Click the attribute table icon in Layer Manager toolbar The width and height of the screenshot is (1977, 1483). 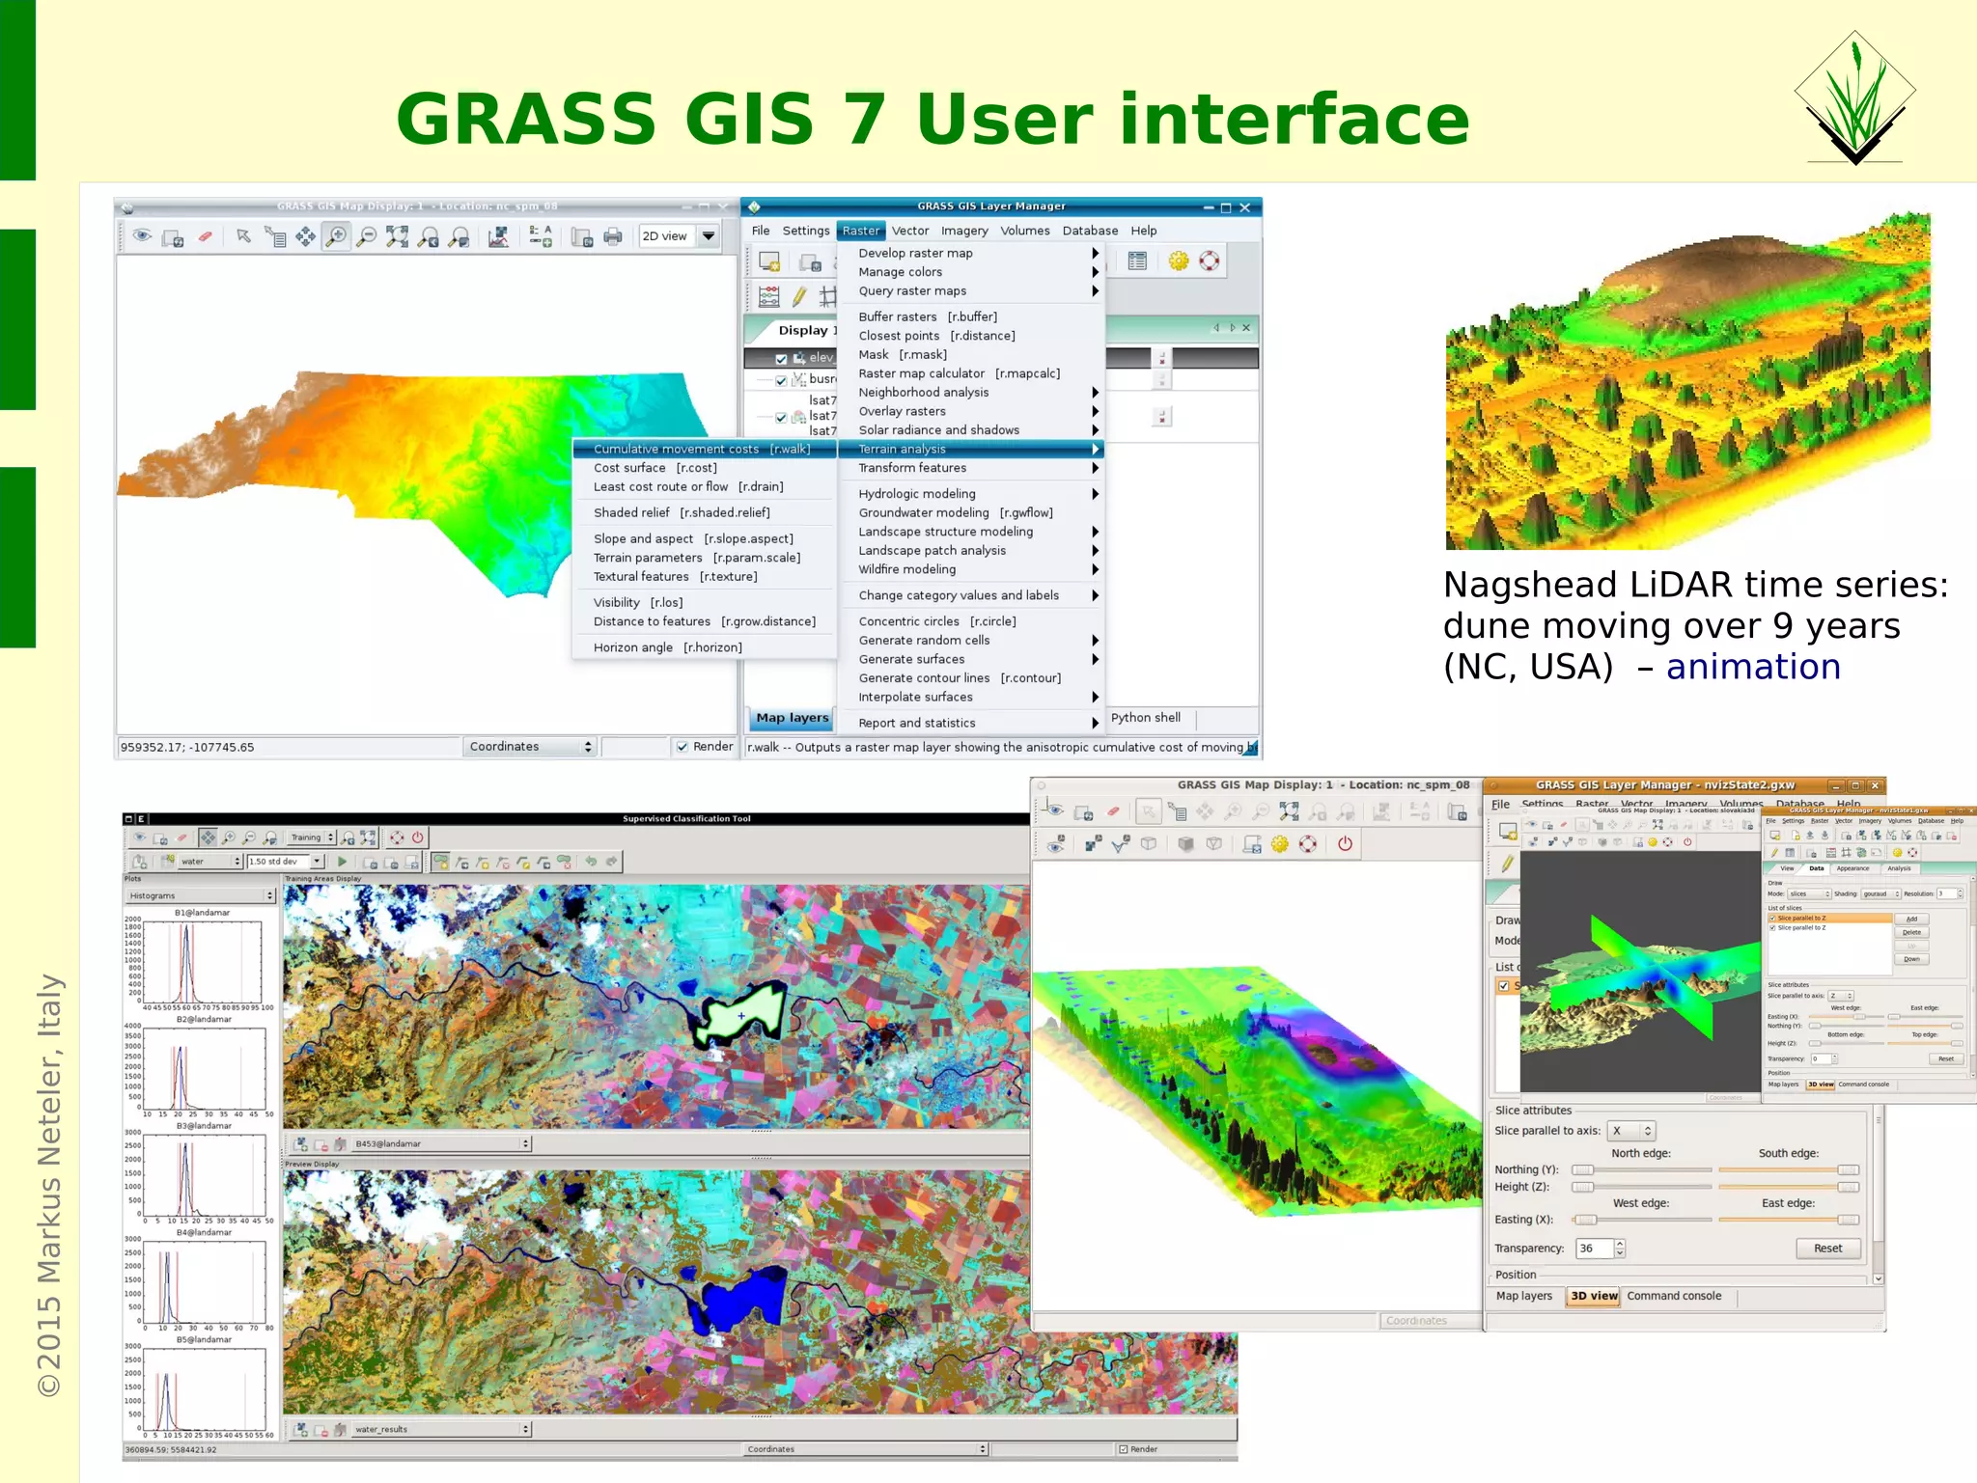pos(1138,261)
